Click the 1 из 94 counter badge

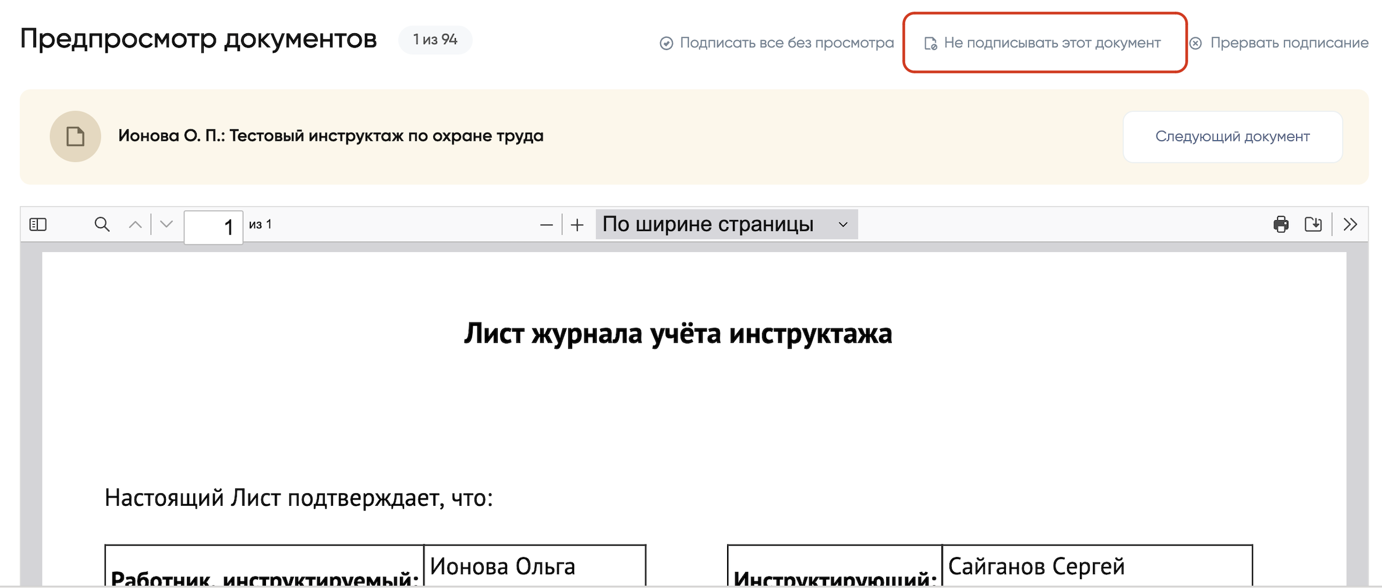(435, 39)
